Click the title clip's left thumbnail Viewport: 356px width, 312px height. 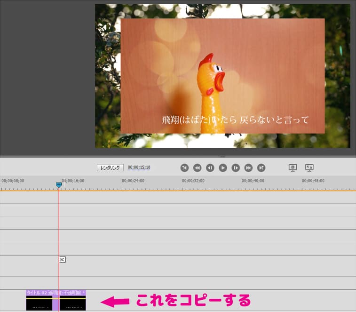[x=39, y=305]
